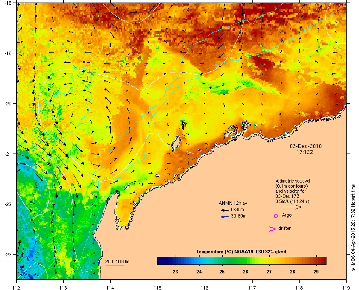Click the latitude axis label -19

(8, 53)
